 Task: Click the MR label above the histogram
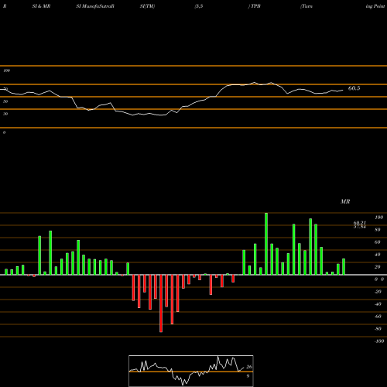[345, 201]
